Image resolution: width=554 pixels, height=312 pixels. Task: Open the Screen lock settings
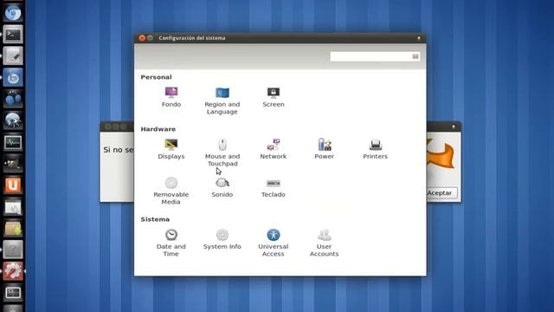tap(274, 97)
